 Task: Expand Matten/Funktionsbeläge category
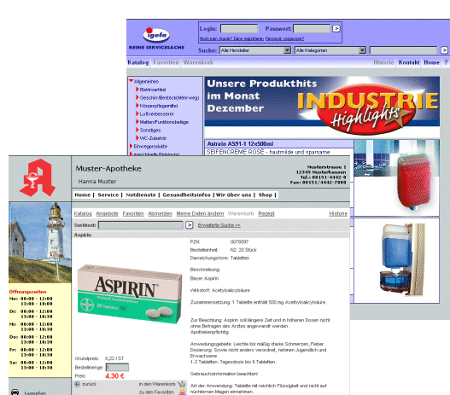click(137, 121)
